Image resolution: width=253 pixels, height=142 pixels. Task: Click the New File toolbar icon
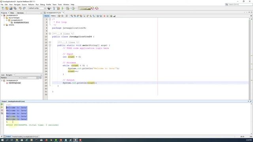coord(3,8)
